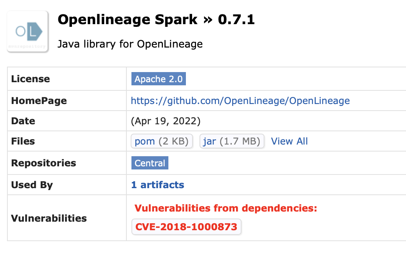Image resolution: width=406 pixels, height=261 pixels.
Task: Follow the OpenLineage GitHub homepage link
Action: click(x=240, y=101)
